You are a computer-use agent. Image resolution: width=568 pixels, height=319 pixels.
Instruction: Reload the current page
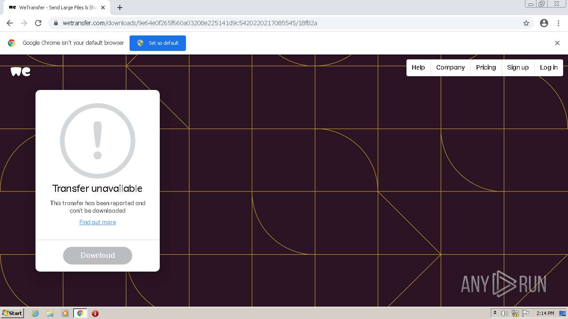38,23
